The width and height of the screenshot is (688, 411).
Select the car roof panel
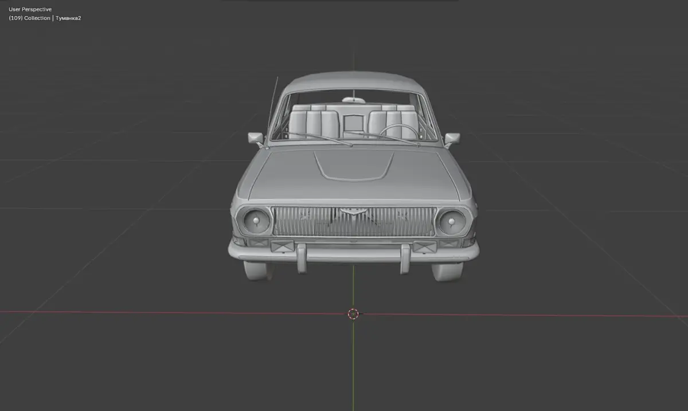(x=353, y=81)
